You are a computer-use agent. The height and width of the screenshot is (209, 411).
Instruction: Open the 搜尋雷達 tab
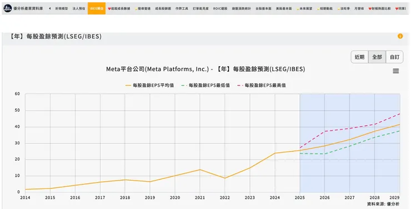(143, 9)
